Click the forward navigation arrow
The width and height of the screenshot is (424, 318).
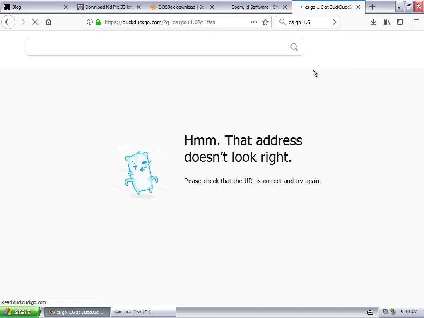coord(22,22)
